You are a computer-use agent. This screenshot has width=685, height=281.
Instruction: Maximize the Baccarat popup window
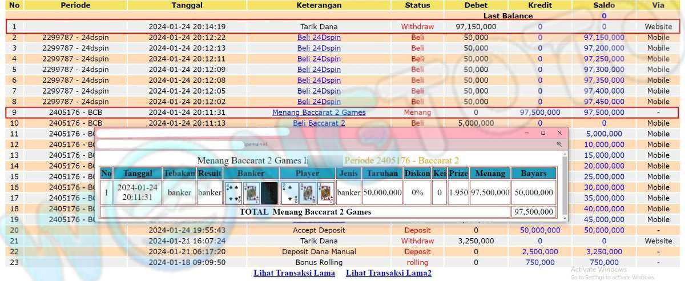(543, 133)
